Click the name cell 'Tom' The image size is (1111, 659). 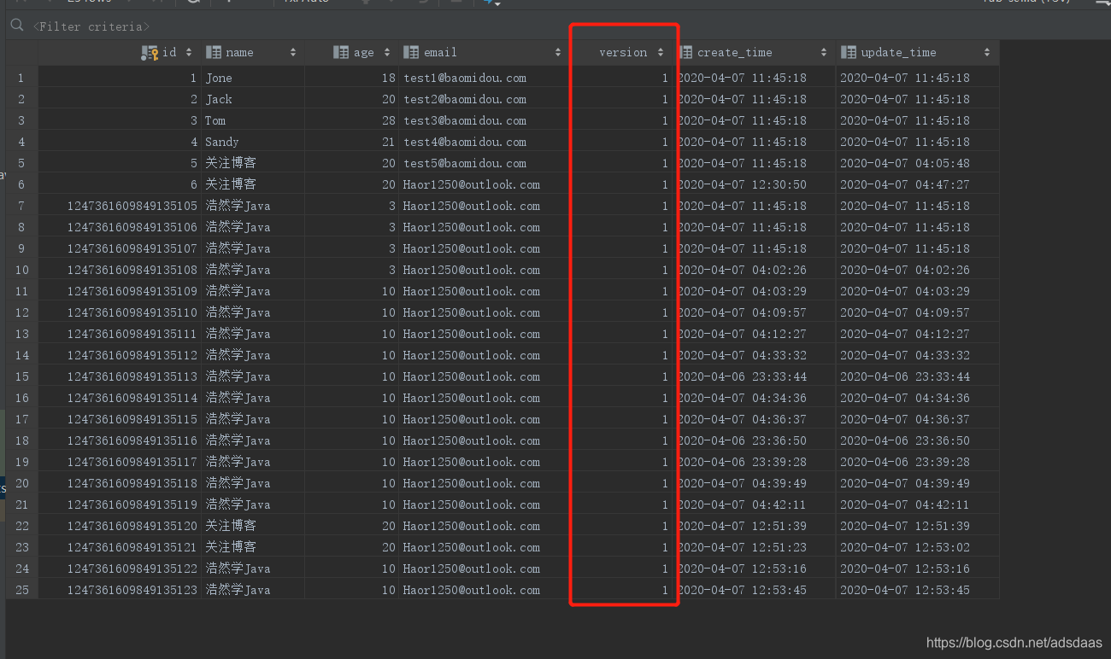click(x=253, y=120)
